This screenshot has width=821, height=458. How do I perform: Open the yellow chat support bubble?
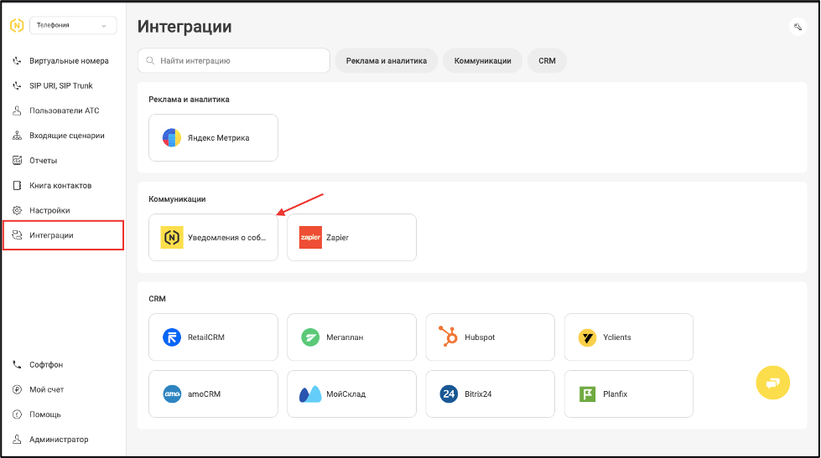pyautogui.click(x=773, y=383)
